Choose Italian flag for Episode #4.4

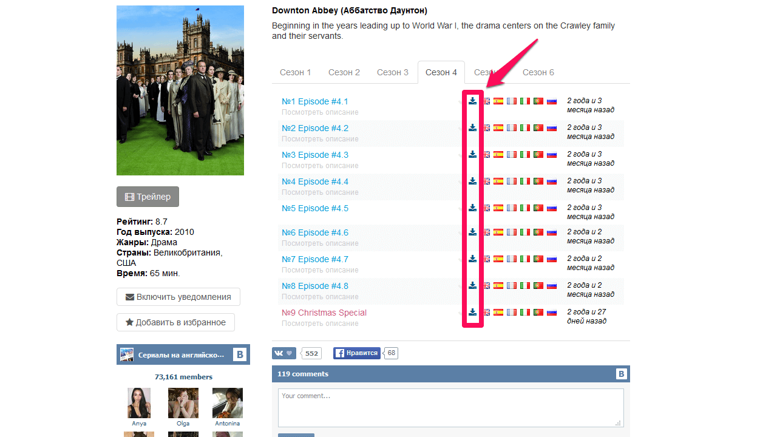525,181
